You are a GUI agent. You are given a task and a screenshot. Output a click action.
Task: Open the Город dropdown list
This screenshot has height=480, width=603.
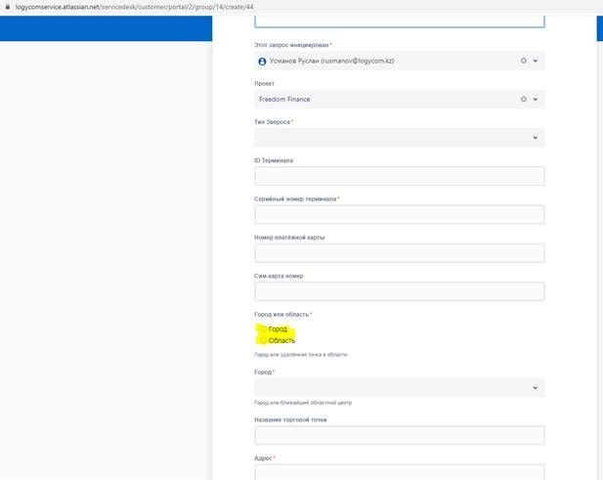tap(399, 388)
